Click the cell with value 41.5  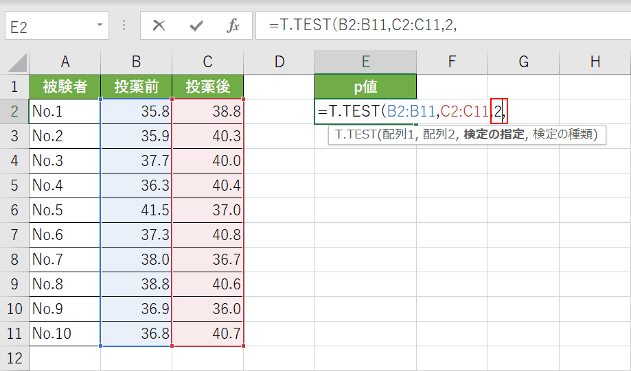tap(137, 211)
